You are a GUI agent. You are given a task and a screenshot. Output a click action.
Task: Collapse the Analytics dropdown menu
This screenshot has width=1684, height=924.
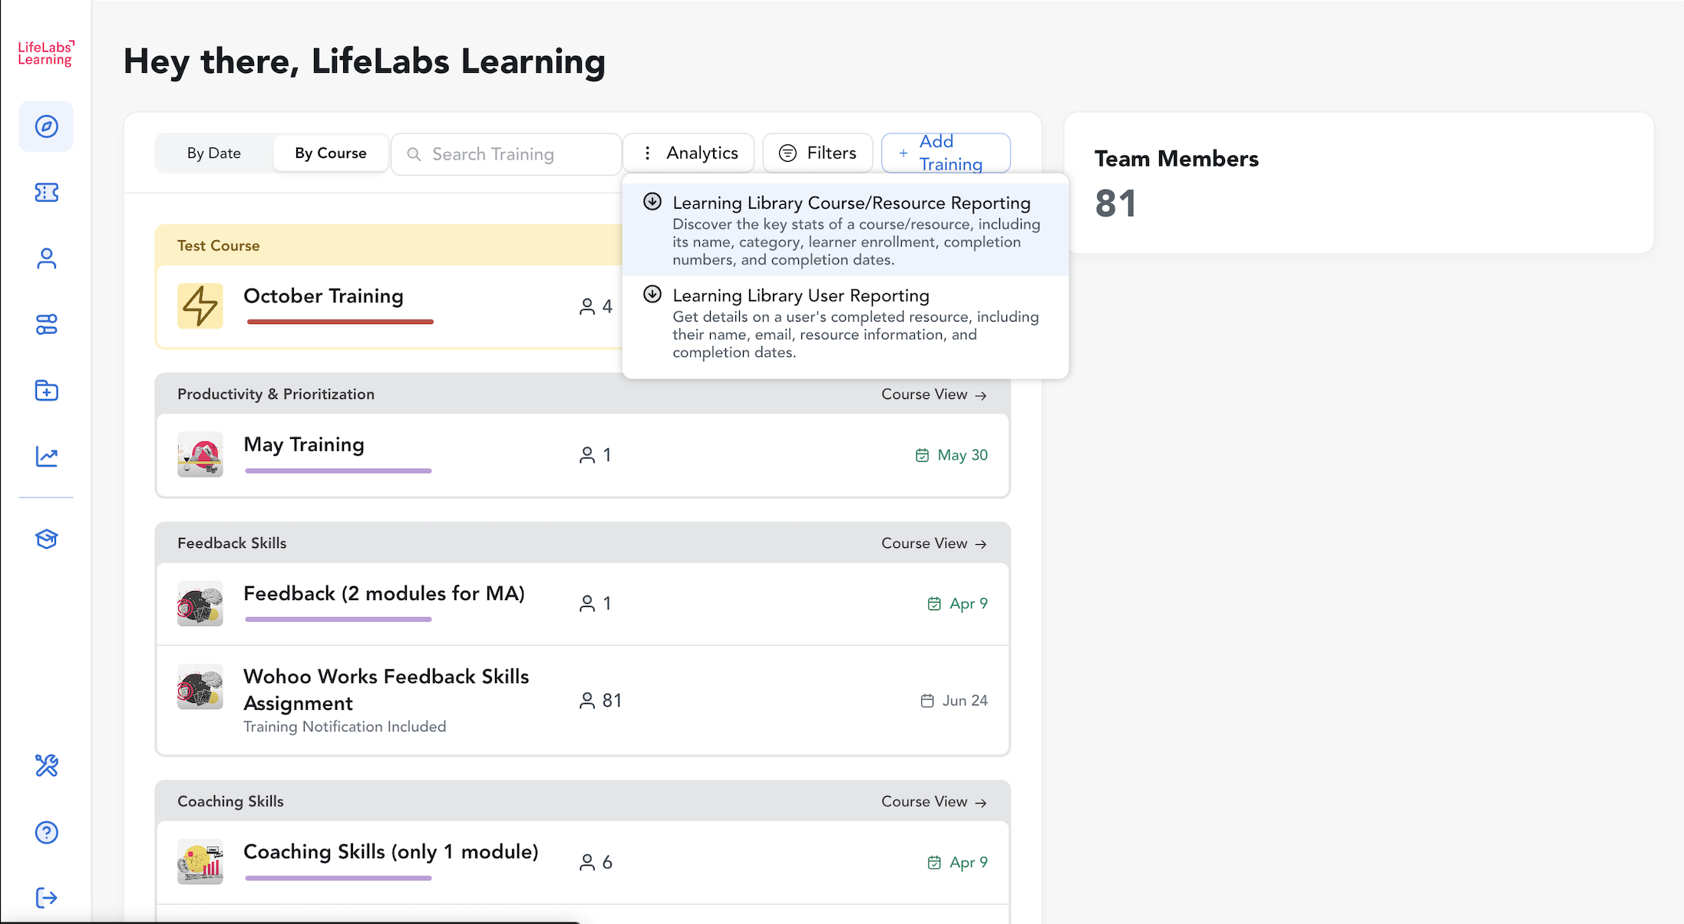tap(688, 153)
